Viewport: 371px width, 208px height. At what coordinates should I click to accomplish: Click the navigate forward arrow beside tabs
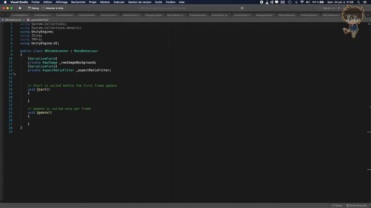point(8,15)
